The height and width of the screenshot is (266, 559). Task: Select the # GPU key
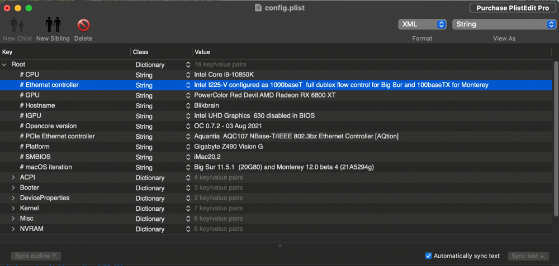point(30,95)
